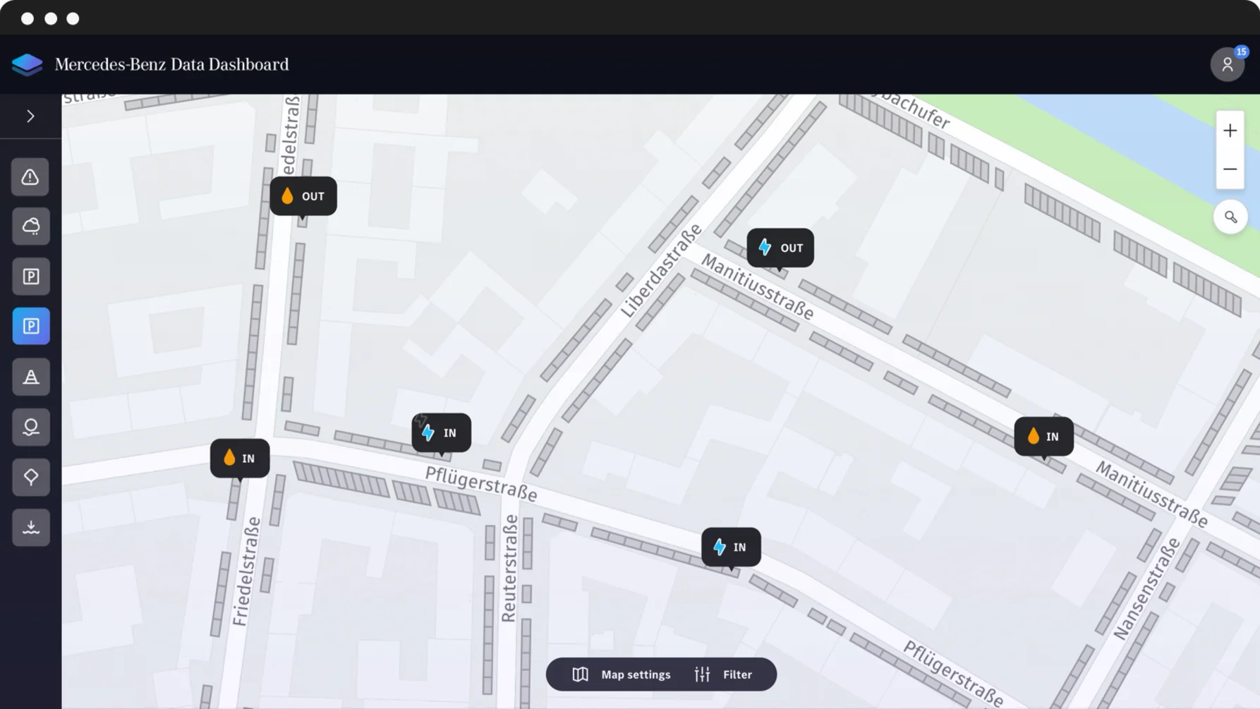
Task: Select the hazard warnings icon in sidebar
Action: click(30, 177)
